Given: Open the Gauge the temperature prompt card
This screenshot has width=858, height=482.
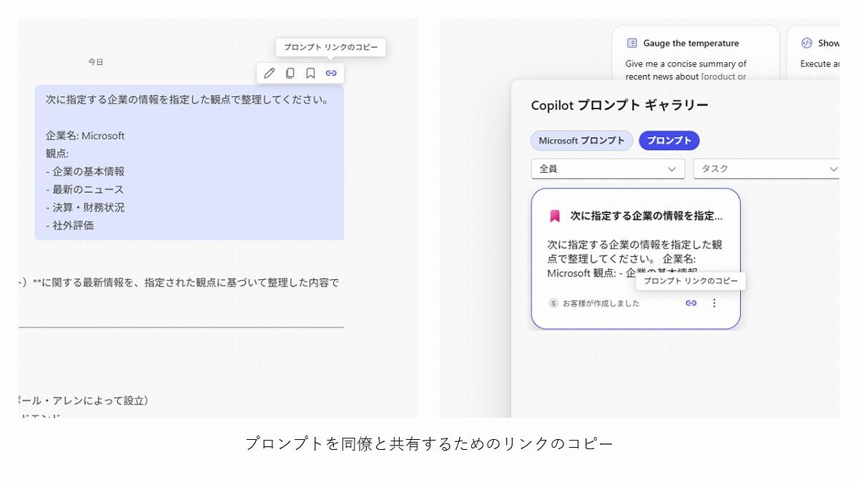Looking at the screenshot, I should 696,54.
